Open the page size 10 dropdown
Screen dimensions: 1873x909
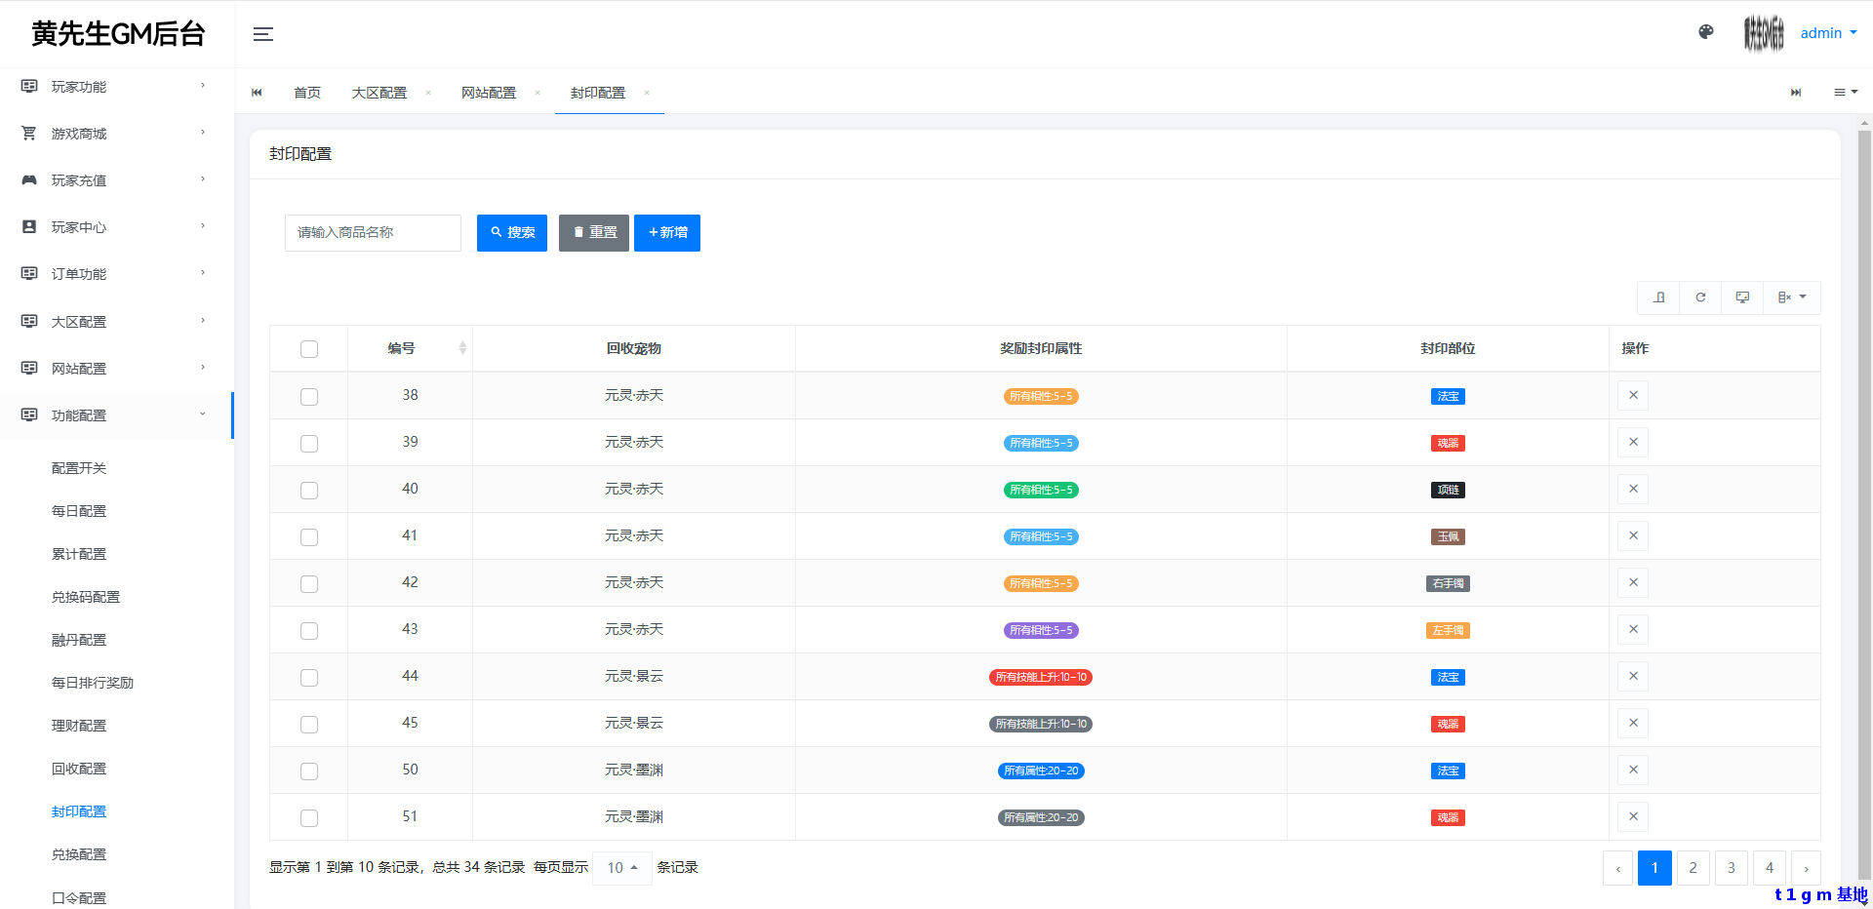coord(621,868)
